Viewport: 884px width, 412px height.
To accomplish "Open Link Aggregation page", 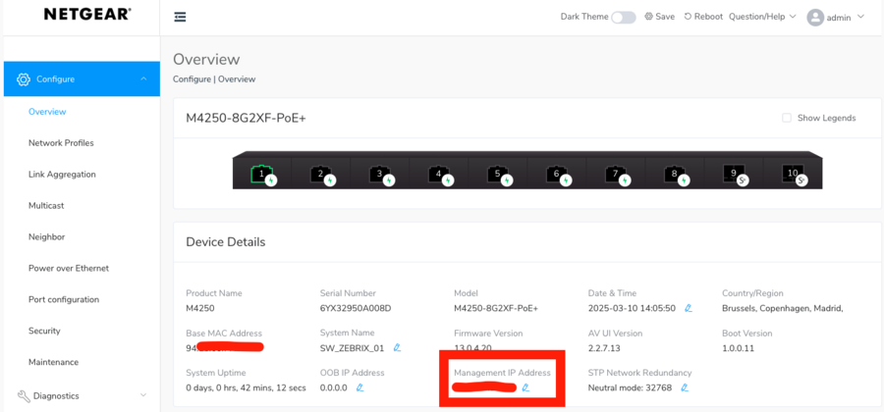I will coord(62,175).
